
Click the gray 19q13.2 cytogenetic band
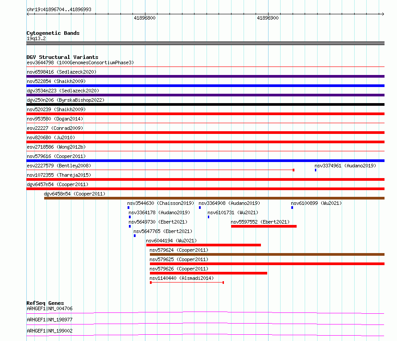click(205, 43)
